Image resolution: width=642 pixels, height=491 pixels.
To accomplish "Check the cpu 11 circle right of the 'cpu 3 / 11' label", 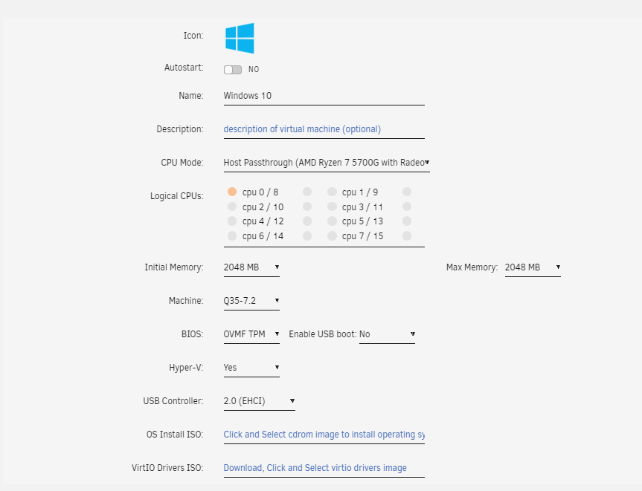I will coord(407,207).
